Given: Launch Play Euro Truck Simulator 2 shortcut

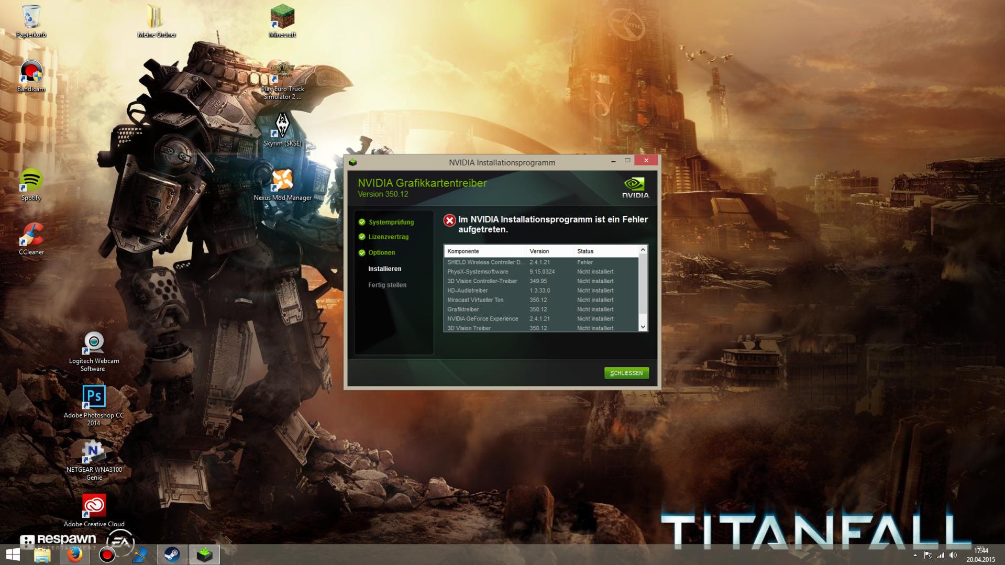Looking at the screenshot, I should tap(282, 81).
